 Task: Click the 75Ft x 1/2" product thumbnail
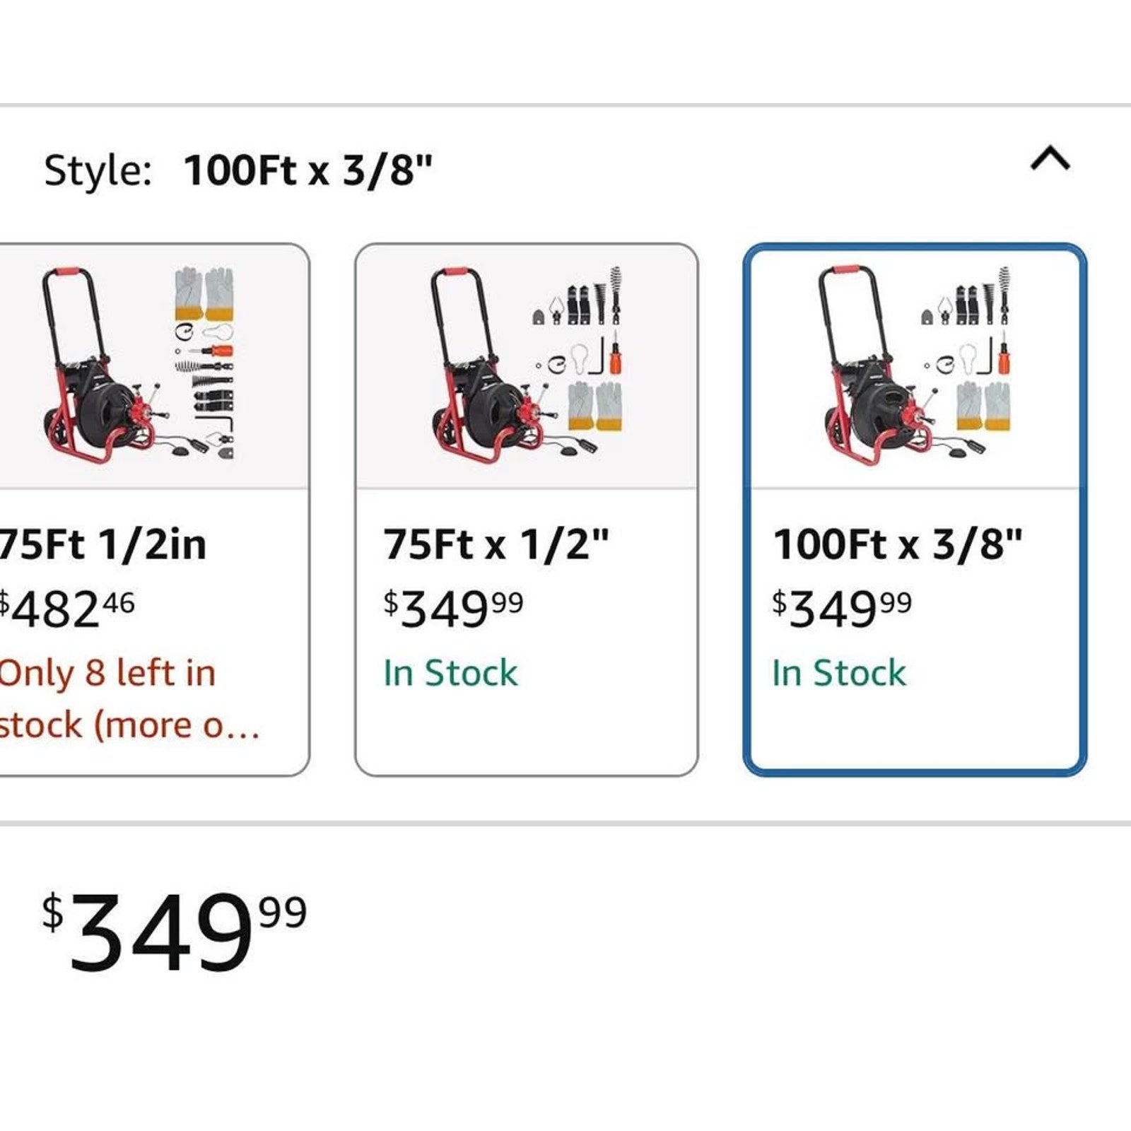point(527,365)
